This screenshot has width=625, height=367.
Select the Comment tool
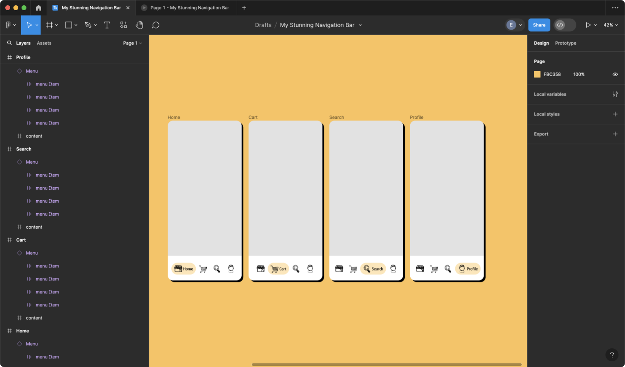click(x=155, y=25)
